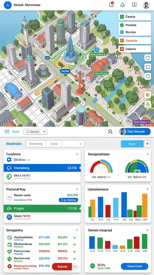This screenshot has width=154, height=275.
Task: Click the green icon by Anolaoaehiunta
Action: (x=9, y=238)
